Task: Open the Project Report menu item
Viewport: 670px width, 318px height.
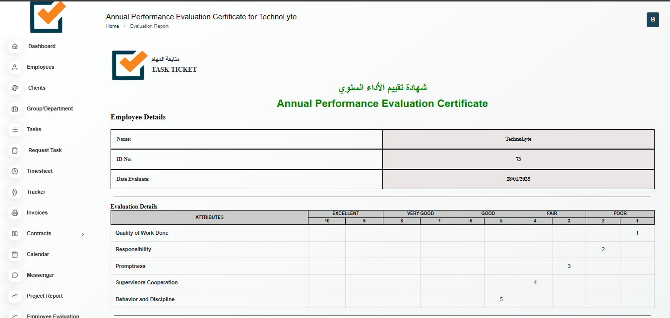Action: pos(45,296)
